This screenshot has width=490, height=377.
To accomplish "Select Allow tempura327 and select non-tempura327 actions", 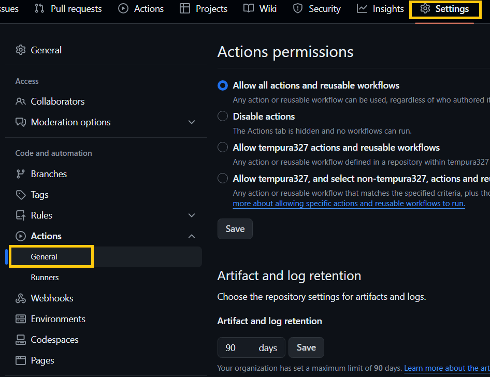I will [223, 178].
